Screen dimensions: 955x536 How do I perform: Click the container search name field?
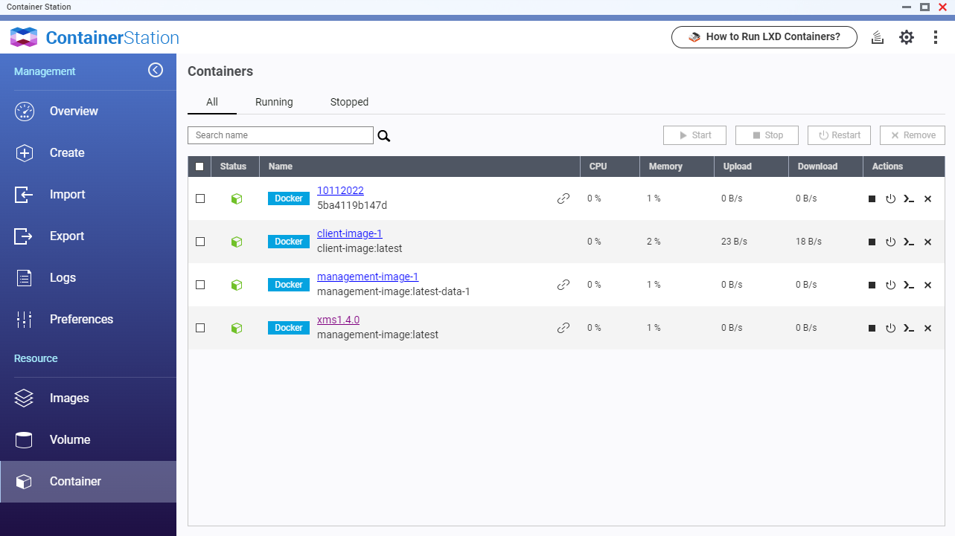[x=280, y=135]
